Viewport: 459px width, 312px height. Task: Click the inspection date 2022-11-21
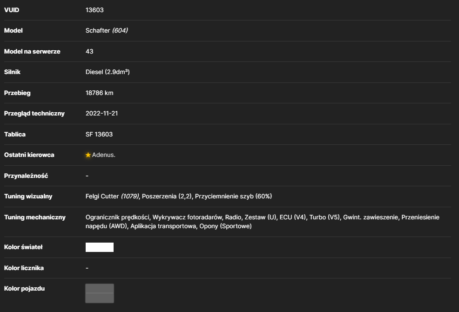pos(101,113)
